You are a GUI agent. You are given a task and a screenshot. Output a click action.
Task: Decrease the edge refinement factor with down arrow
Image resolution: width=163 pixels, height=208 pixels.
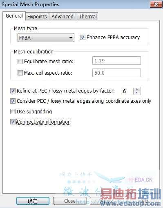136,93
